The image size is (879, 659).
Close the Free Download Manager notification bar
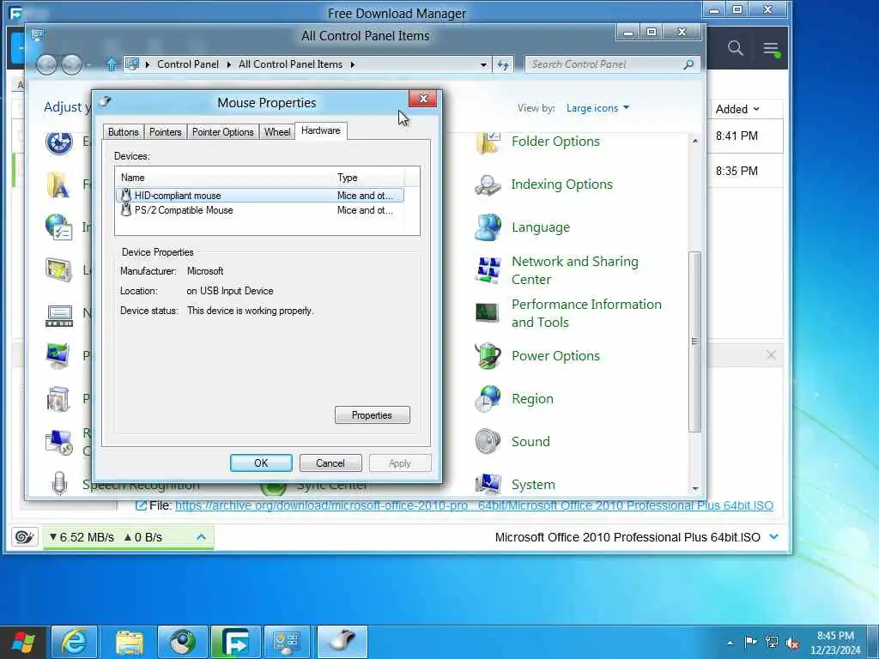pos(772,354)
